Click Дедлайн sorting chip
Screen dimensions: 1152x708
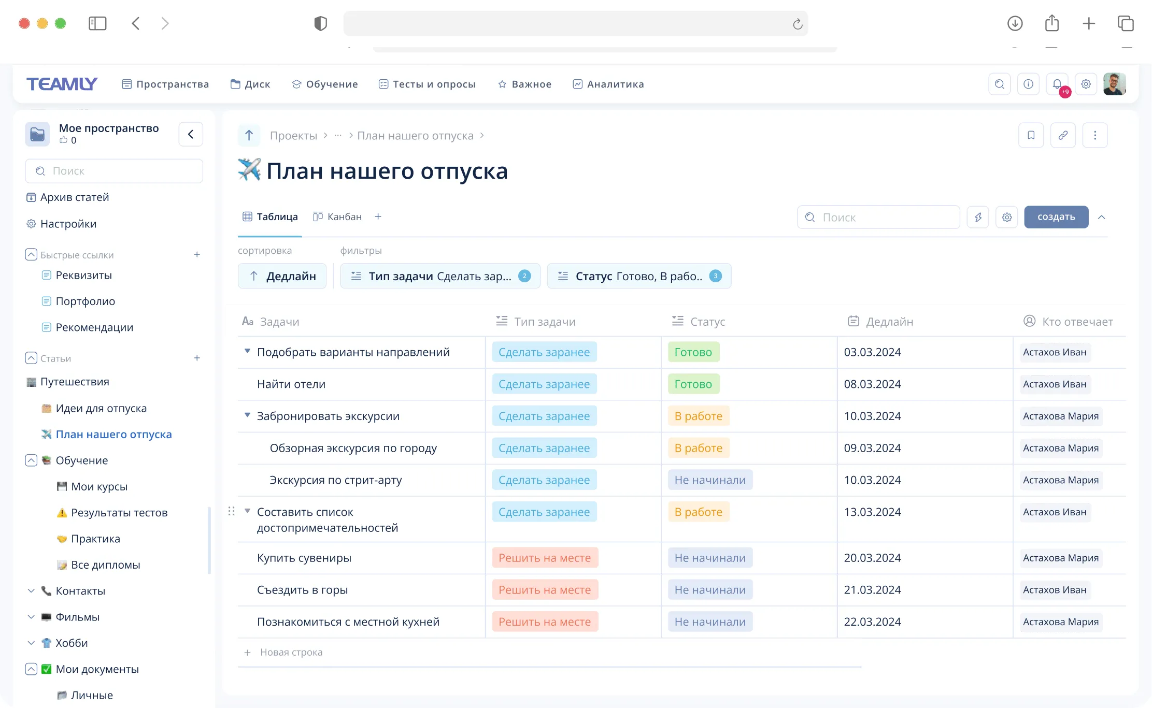tap(282, 276)
